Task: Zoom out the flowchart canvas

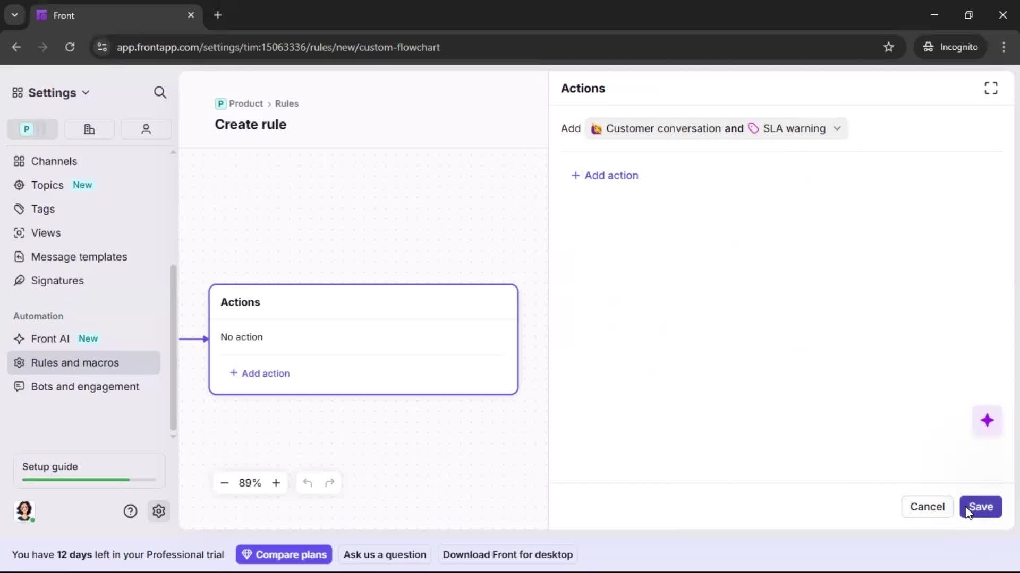Action: [224, 483]
